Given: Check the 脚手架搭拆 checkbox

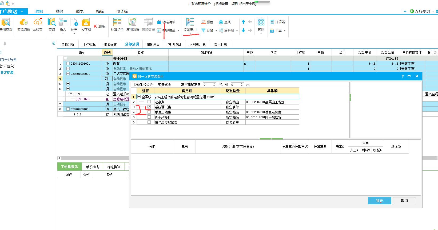Looking at the screenshot, I should click(x=149, y=117).
